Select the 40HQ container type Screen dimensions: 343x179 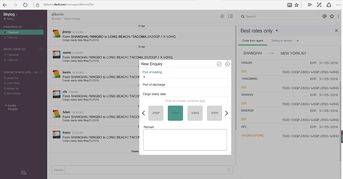pyautogui.click(x=195, y=113)
